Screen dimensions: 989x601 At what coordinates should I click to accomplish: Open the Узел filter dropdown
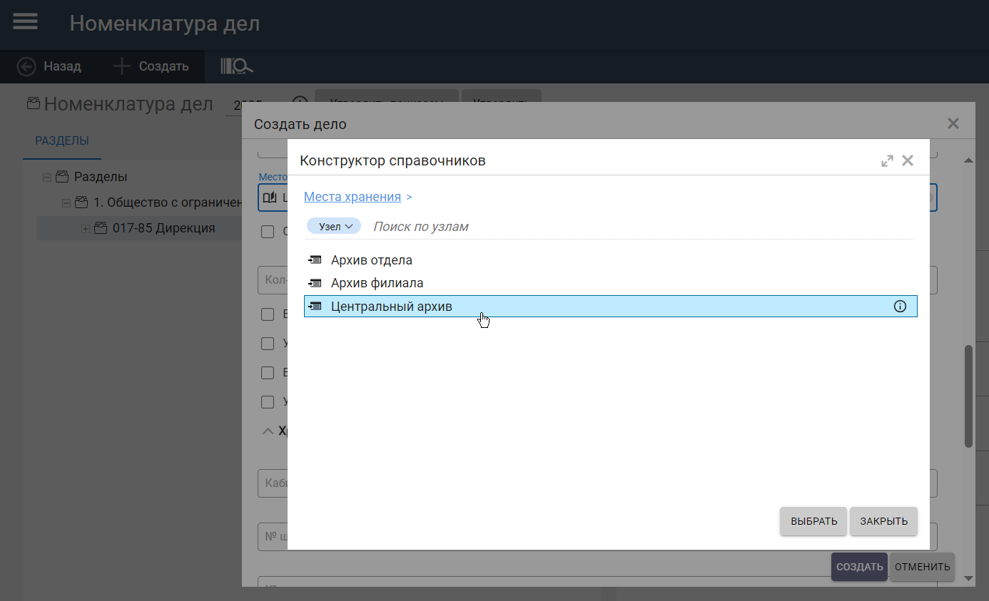coord(334,226)
